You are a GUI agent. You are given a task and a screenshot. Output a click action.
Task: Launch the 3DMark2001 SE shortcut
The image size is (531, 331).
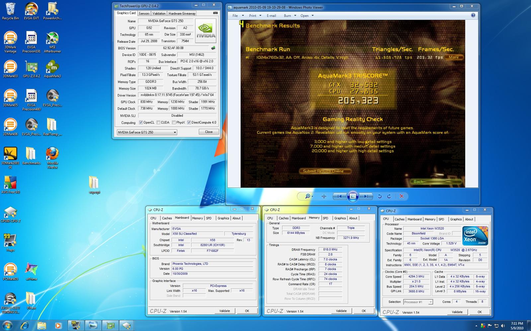pyautogui.click(x=10, y=158)
